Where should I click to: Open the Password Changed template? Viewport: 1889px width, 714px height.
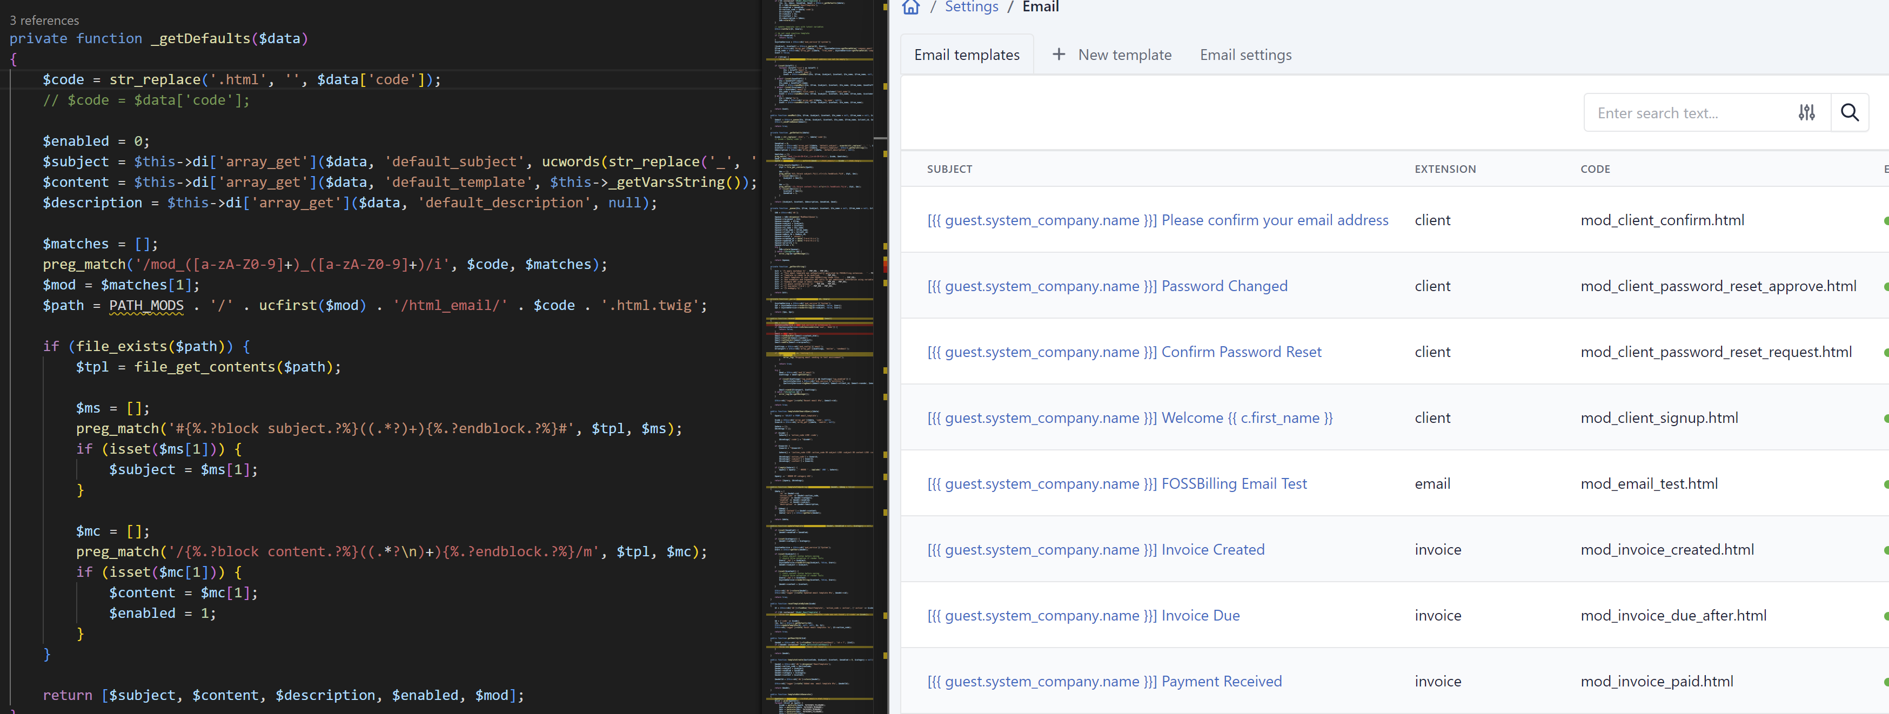tap(1107, 286)
